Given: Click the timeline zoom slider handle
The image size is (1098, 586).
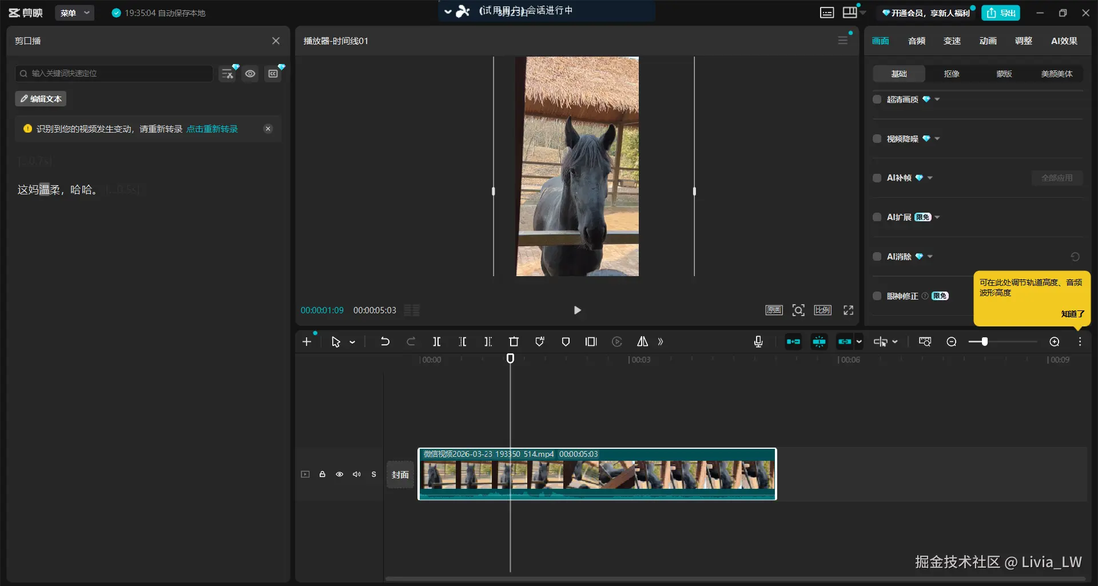Looking at the screenshot, I should [984, 342].
